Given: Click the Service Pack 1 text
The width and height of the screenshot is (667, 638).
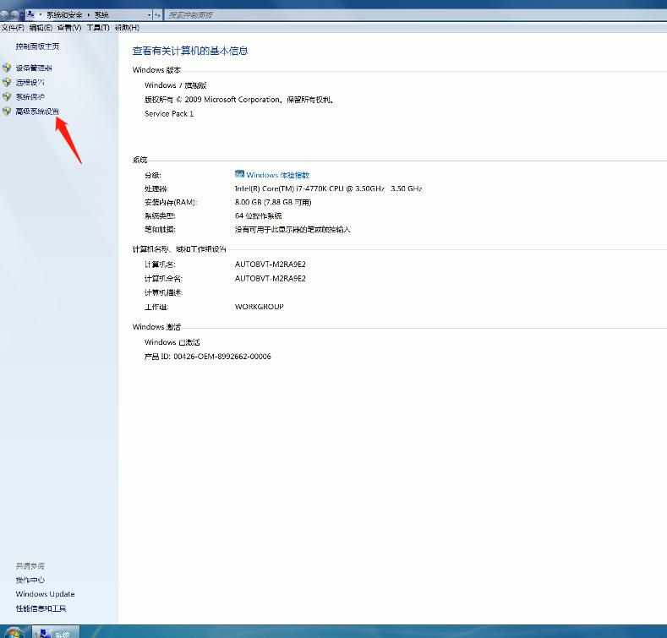Looking at the screenshot, I should tap(169, 114).
